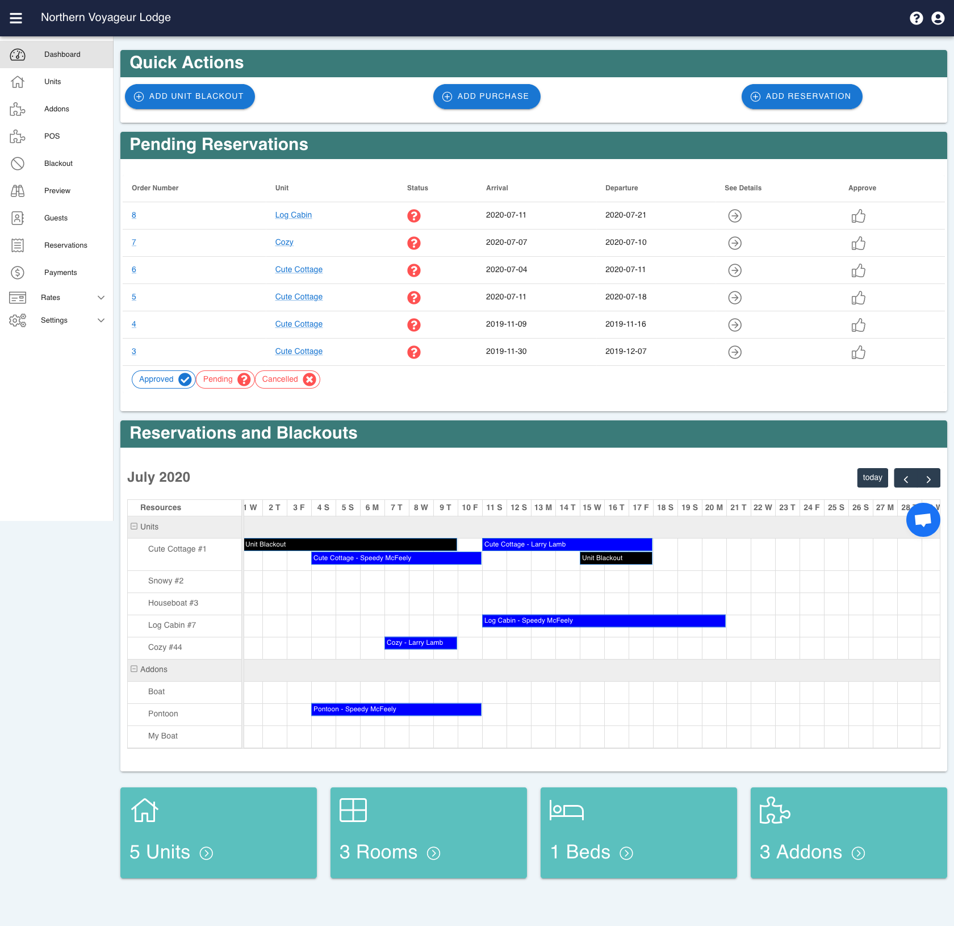Select Dashboard in the sidebar

coord(62,54)
